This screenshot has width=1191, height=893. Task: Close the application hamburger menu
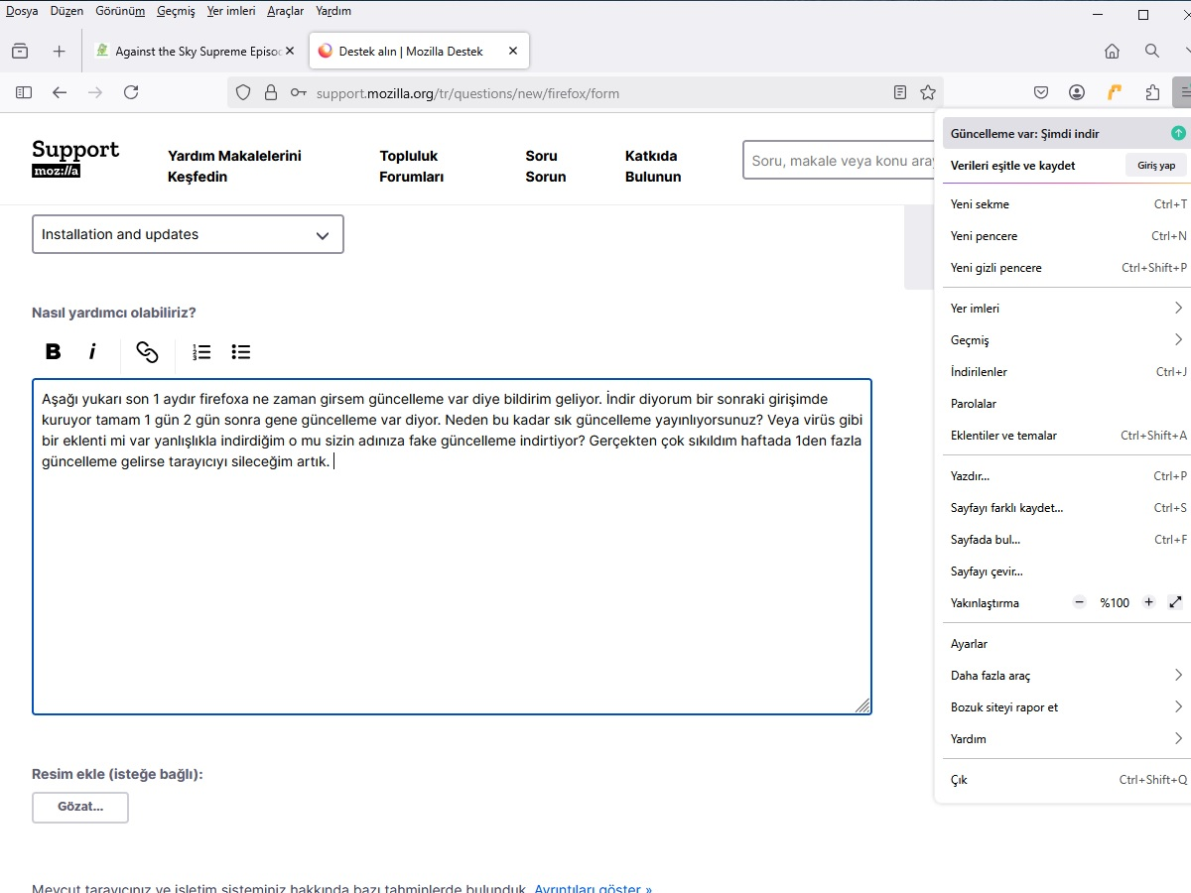(x=1183, y=92)
